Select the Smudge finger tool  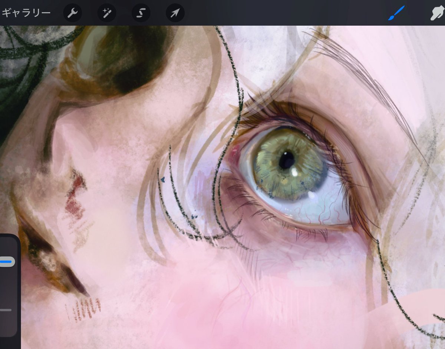click(438, 13)
